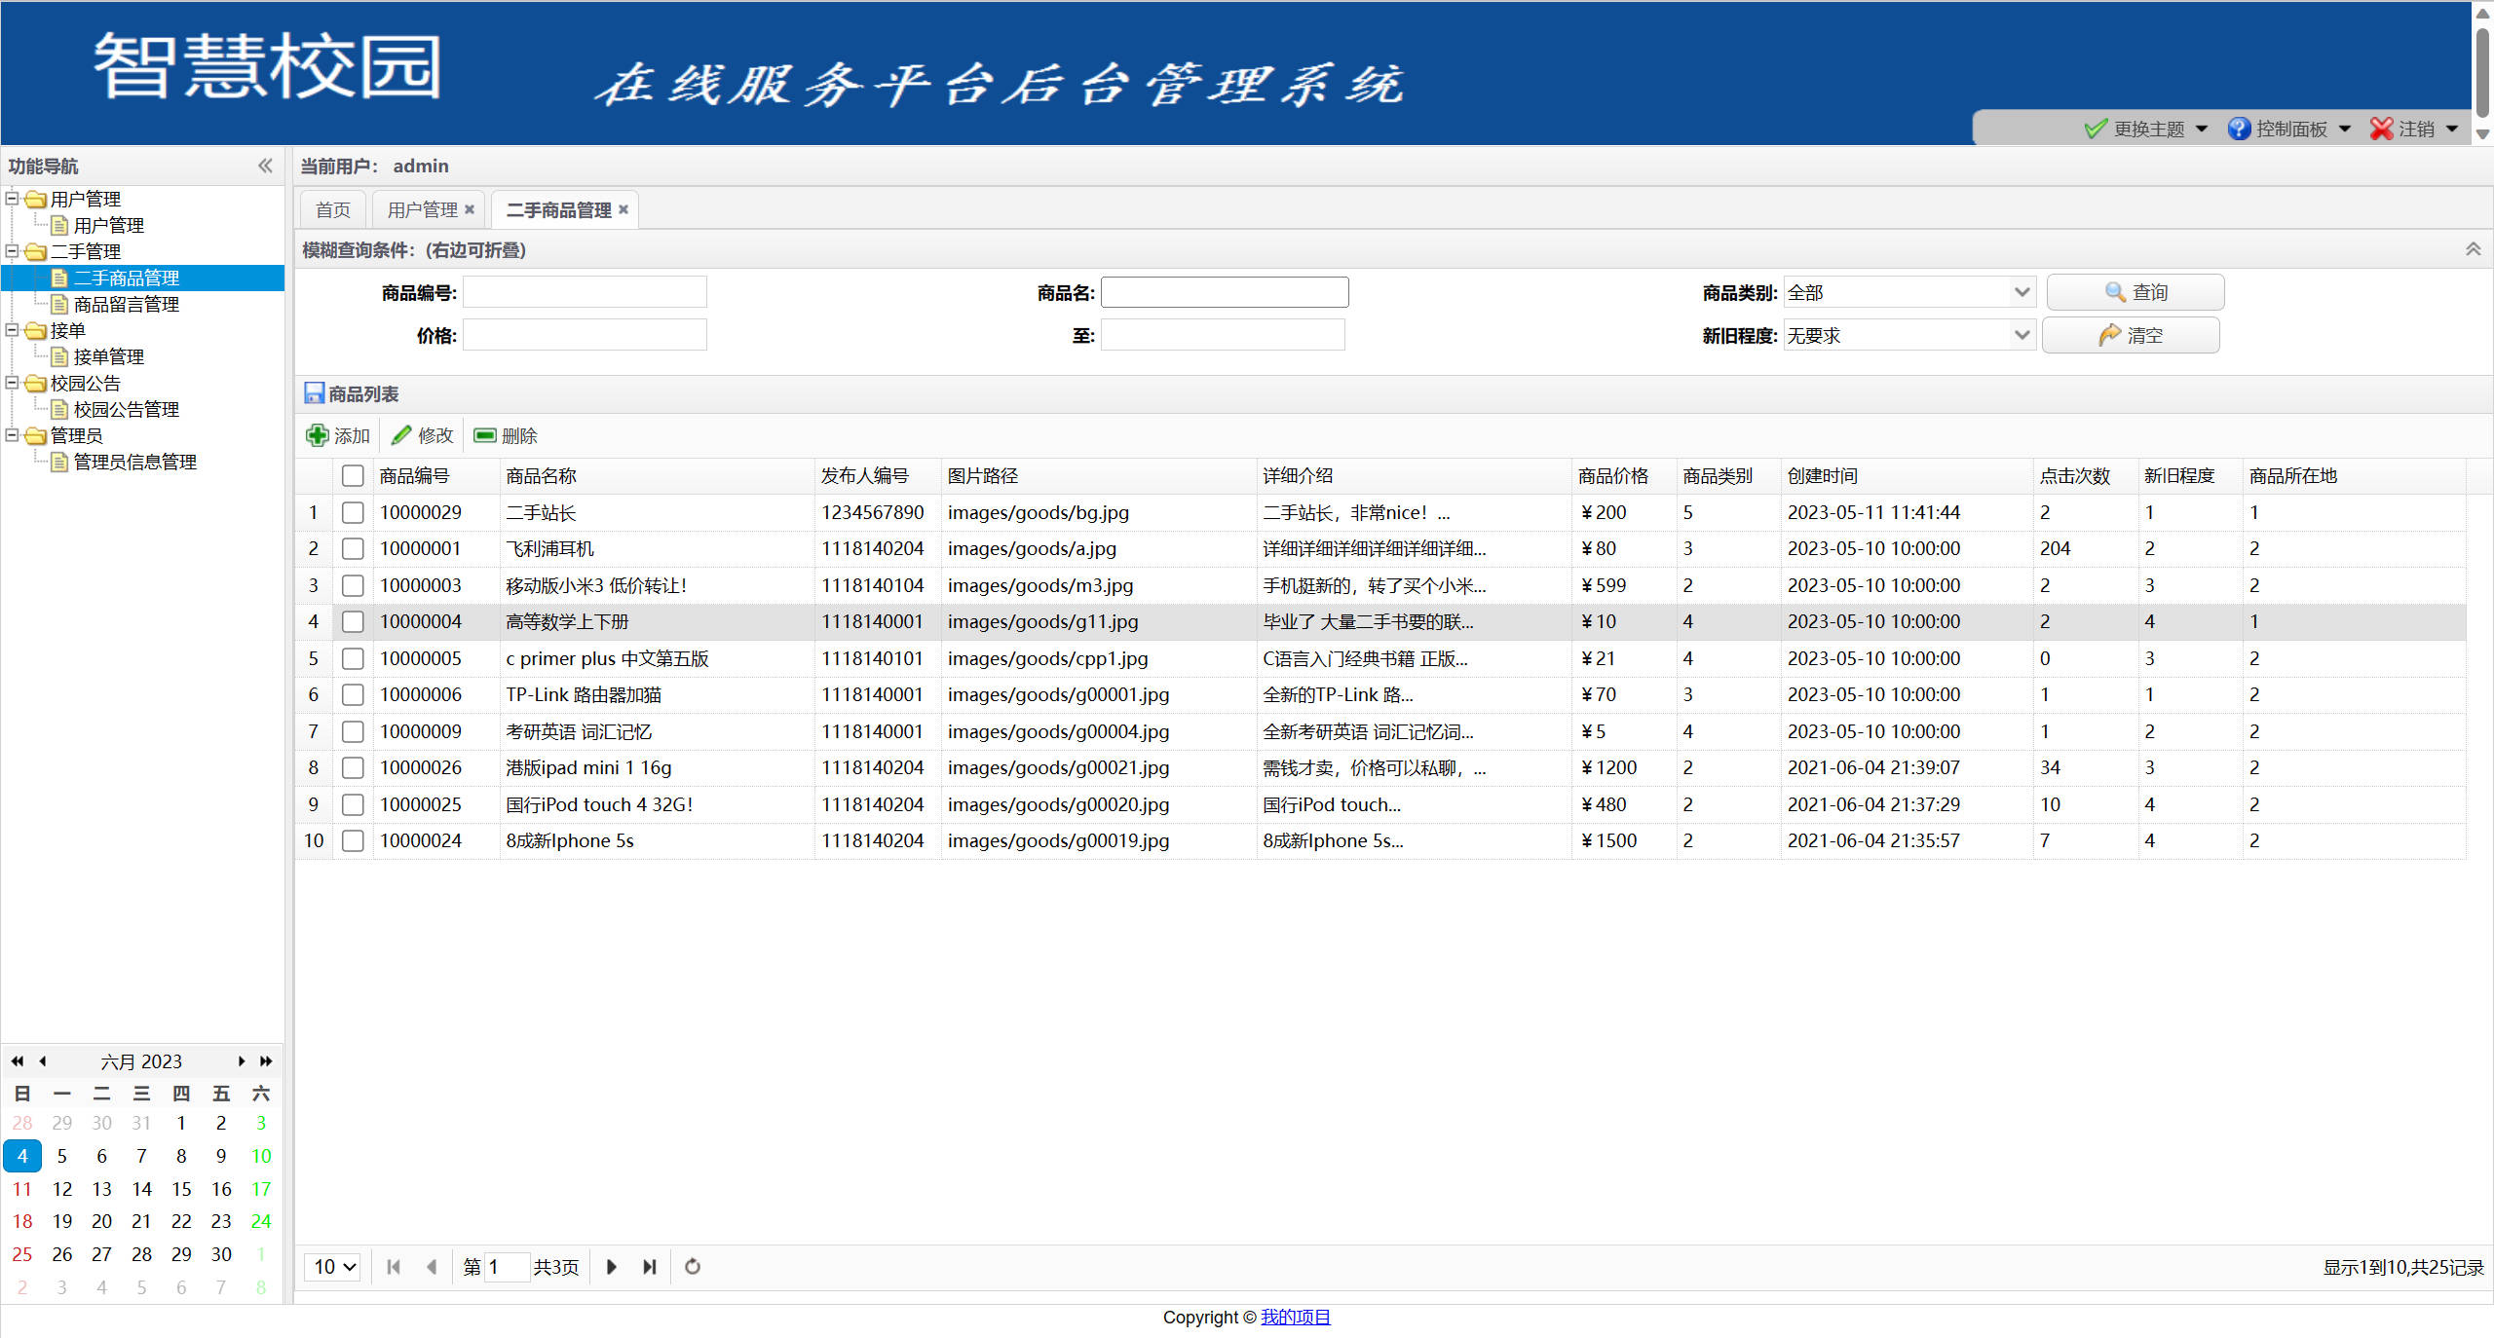The height and width of the screenshot is (1338, 2494).
Task: Open 校园公告管理 in the sidebar tree
Action: 126,409
